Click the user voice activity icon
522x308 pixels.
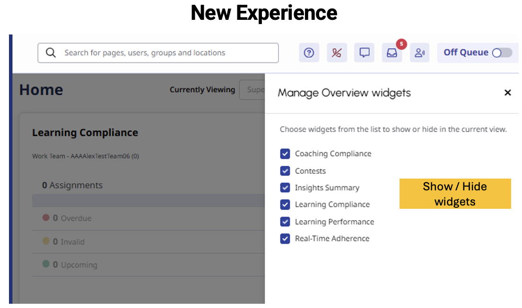419,53
